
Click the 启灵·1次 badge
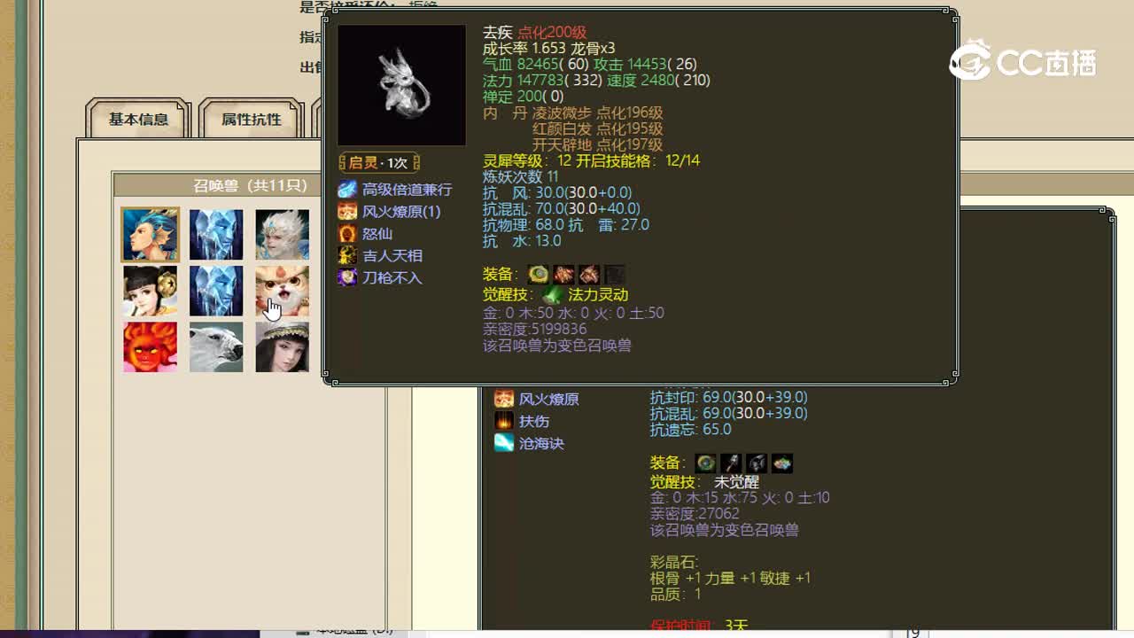[x=379, y=163]
